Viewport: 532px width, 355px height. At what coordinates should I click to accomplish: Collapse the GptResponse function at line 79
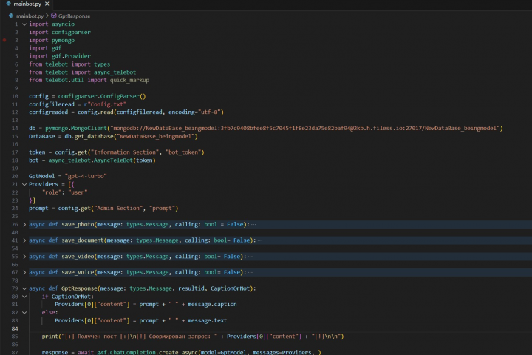(x=24, y=288)
